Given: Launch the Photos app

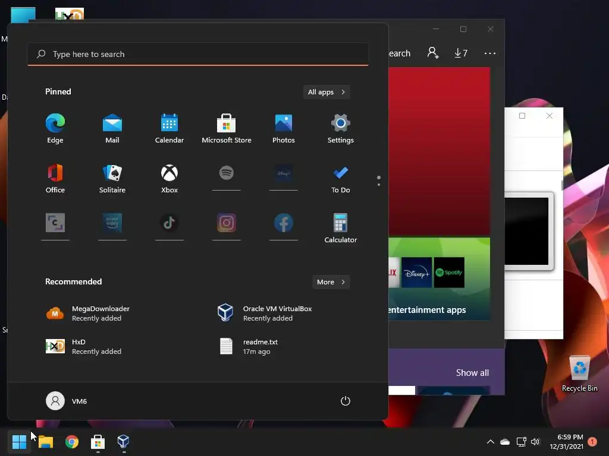Looking at the screenshot, I should tap(284, 129).
